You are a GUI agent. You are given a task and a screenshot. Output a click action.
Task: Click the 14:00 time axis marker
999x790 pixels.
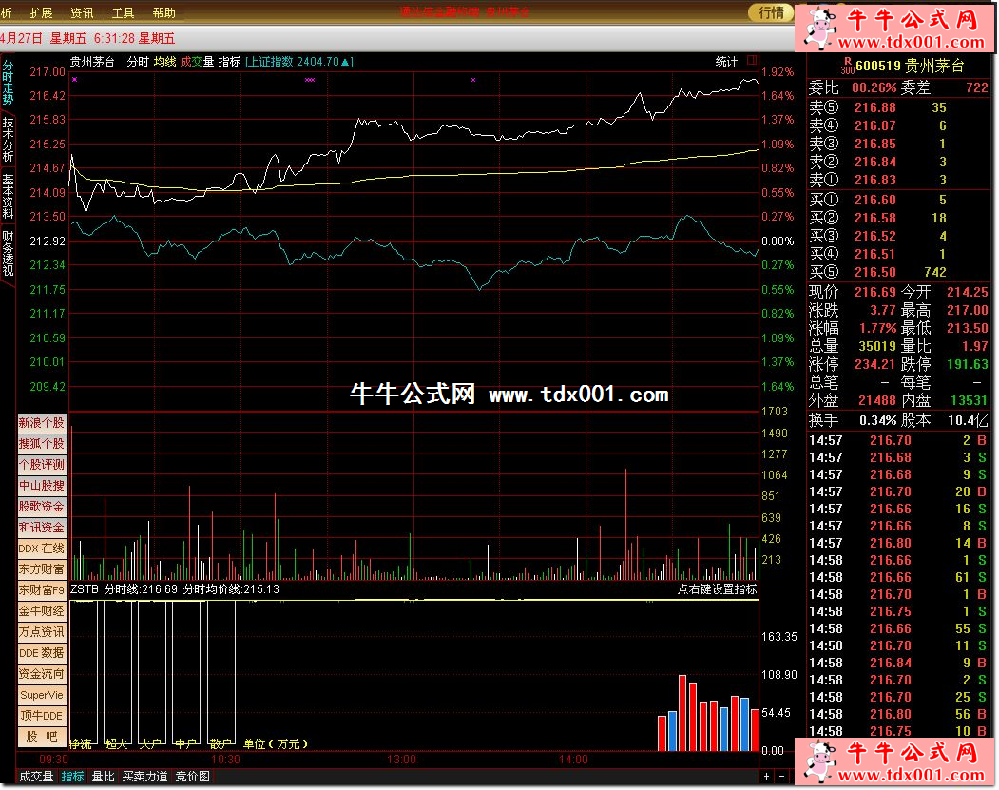(x=573, y=760)
